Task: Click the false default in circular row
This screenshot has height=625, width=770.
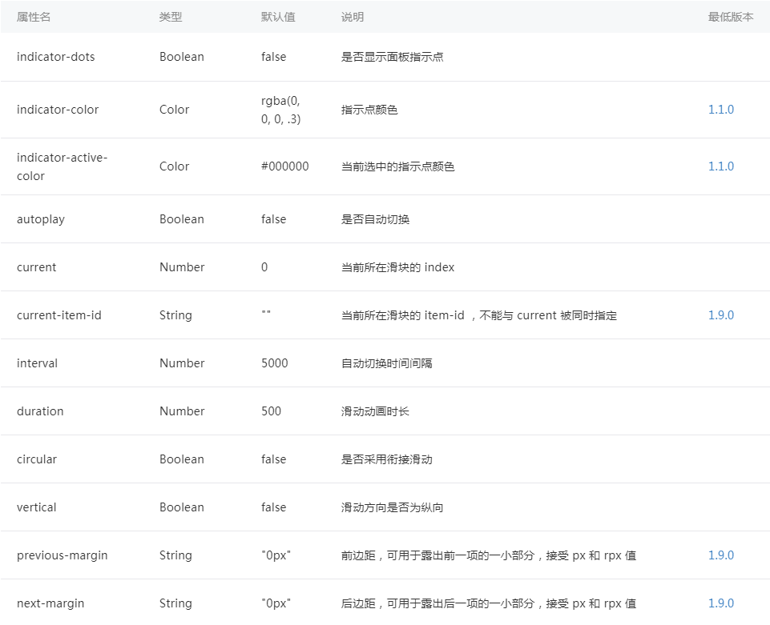Action: tap(273, 459)
